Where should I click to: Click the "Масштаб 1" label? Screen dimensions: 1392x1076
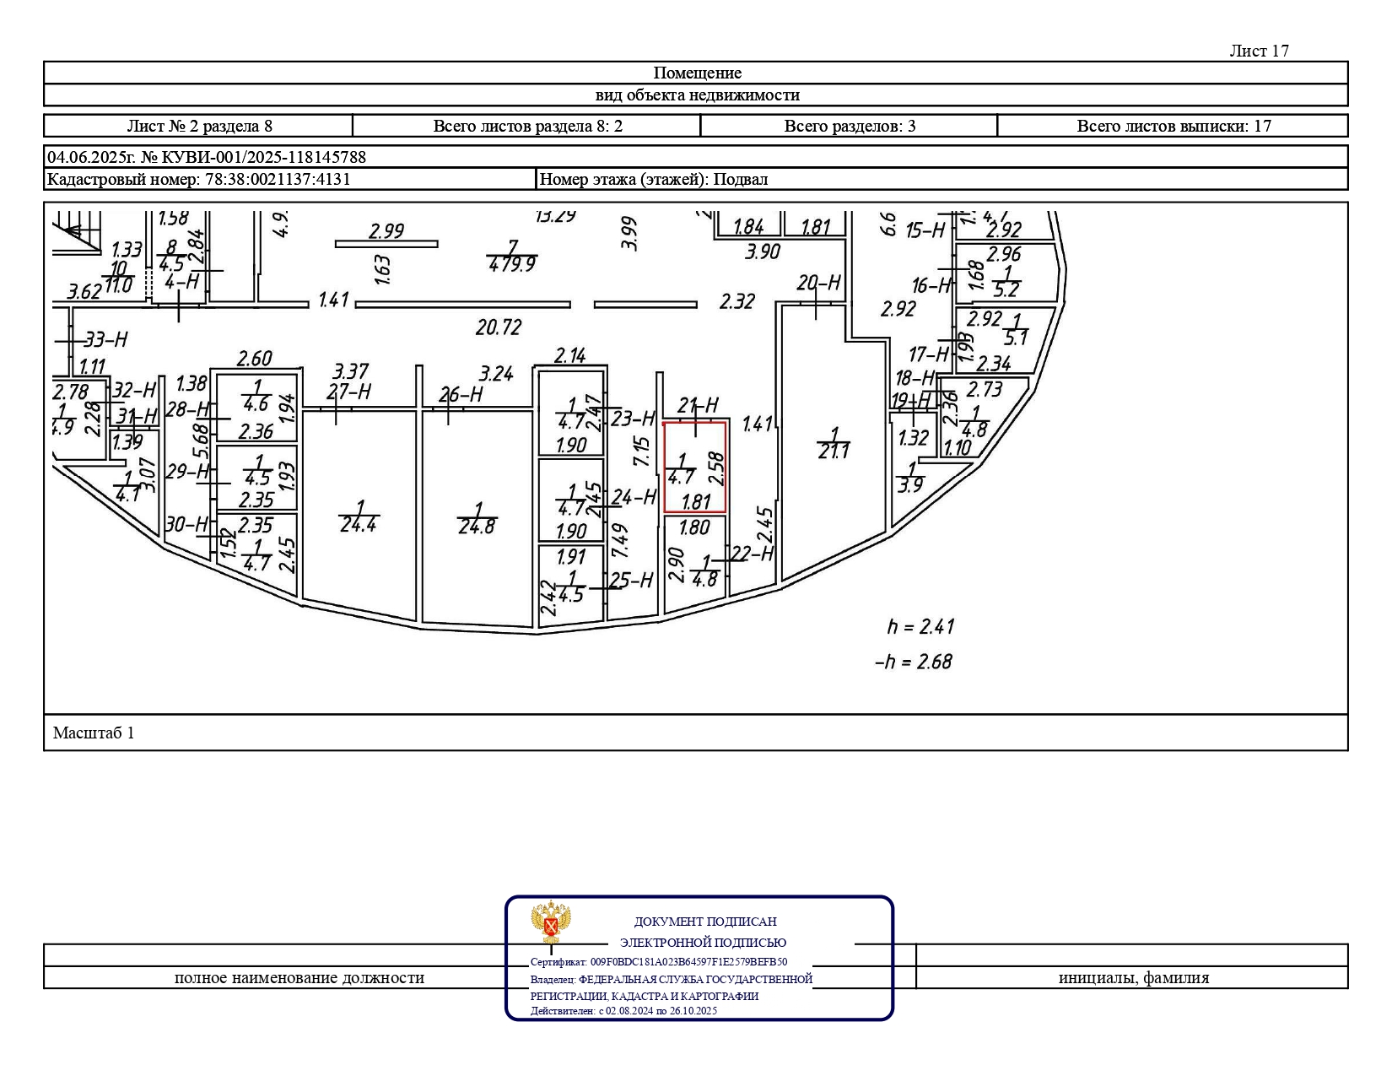pyautogui.click(x=94, y=733)
